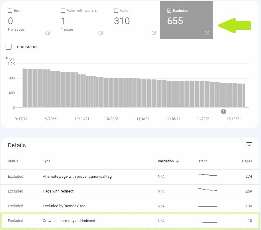Click the Pages column header
261x230 pixels.
pyautogui.click(x=247, y=161)
